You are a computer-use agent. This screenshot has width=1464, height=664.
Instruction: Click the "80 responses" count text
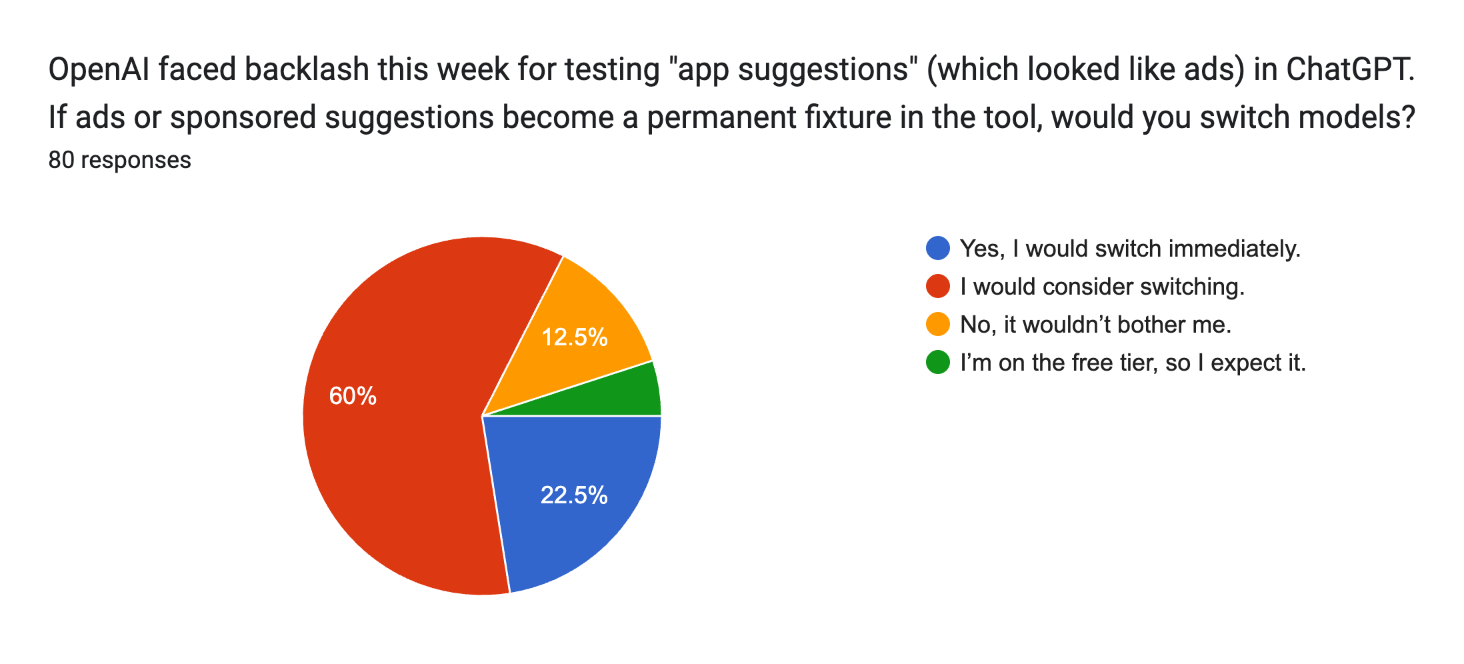(119, 160)
